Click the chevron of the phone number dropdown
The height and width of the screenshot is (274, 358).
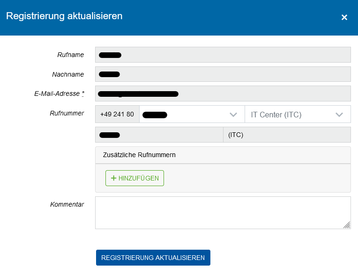pos(233,115)
